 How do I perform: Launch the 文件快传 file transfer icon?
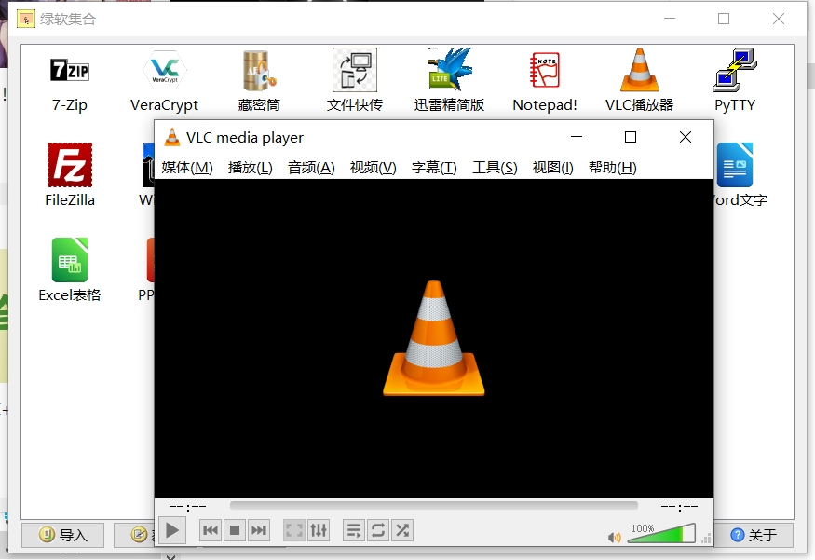click(355, 70)
